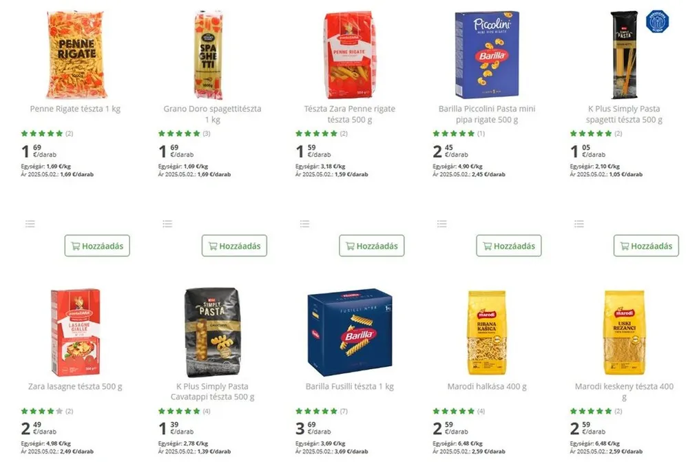Click the list icon under Zara Penne rigate
The width and height of the screenshot is (688, 462).
(304, 224)
